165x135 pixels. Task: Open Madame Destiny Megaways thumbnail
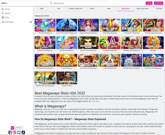(88, 25)
